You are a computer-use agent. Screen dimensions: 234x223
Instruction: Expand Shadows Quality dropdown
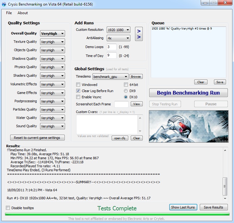click(52, 59)
